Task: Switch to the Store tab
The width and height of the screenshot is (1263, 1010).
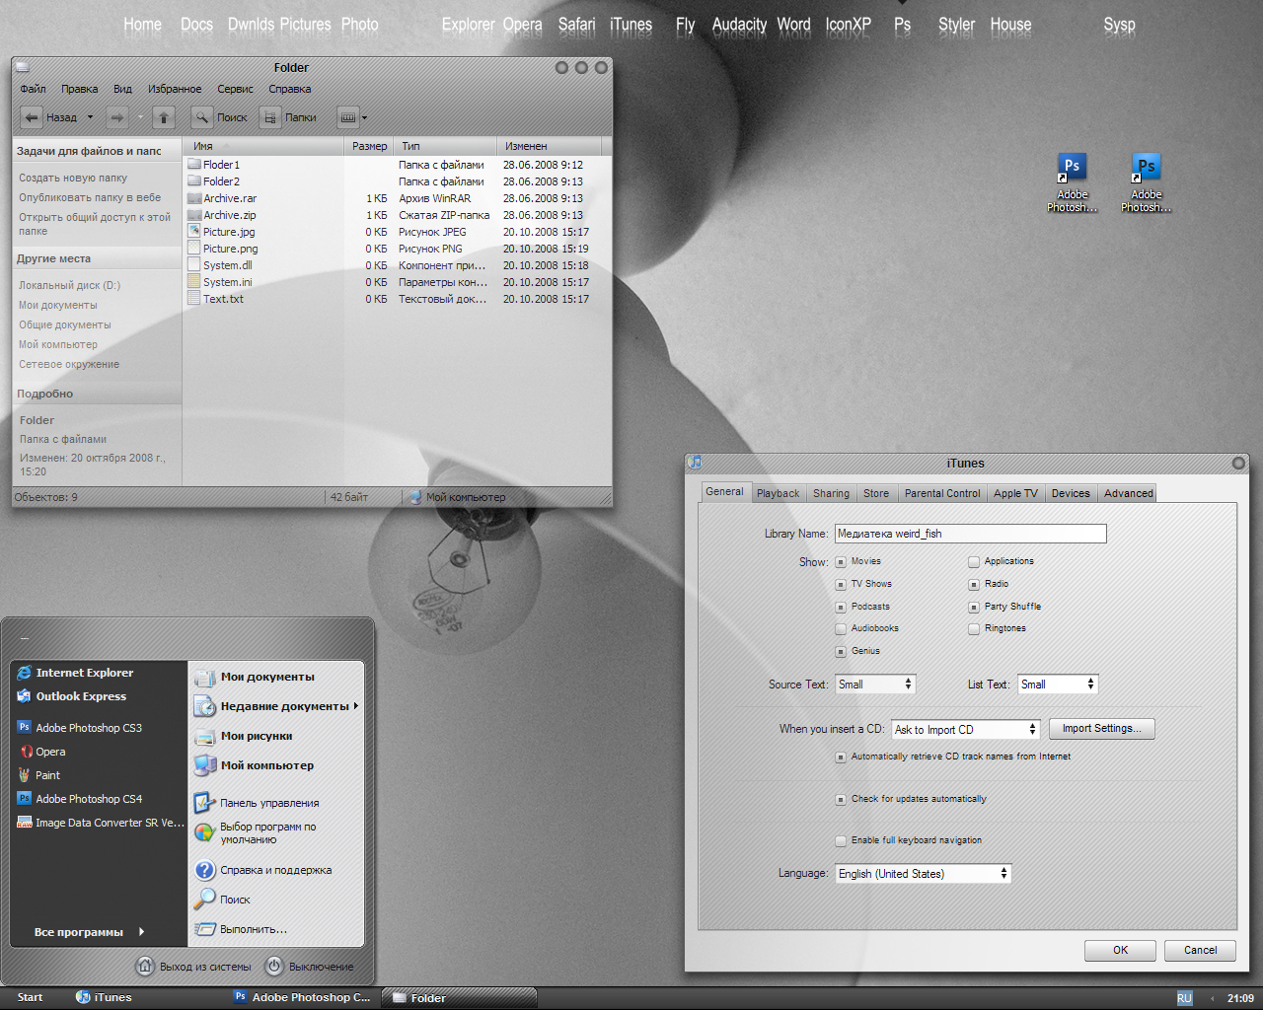Action: coord(876,493)
